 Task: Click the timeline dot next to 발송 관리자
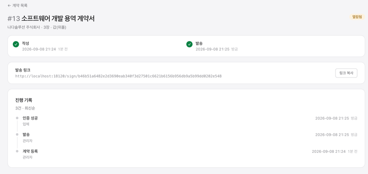17,134
